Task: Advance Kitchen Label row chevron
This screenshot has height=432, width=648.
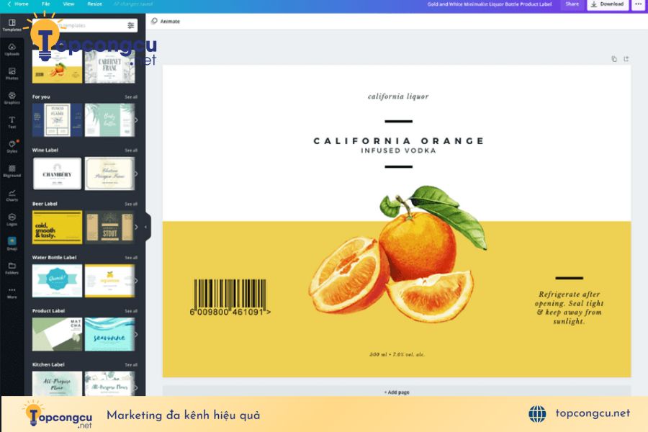Action: 136,387
